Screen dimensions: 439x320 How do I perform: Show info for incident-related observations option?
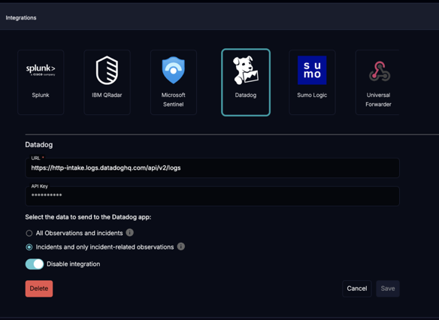click(x=181, y=246)
